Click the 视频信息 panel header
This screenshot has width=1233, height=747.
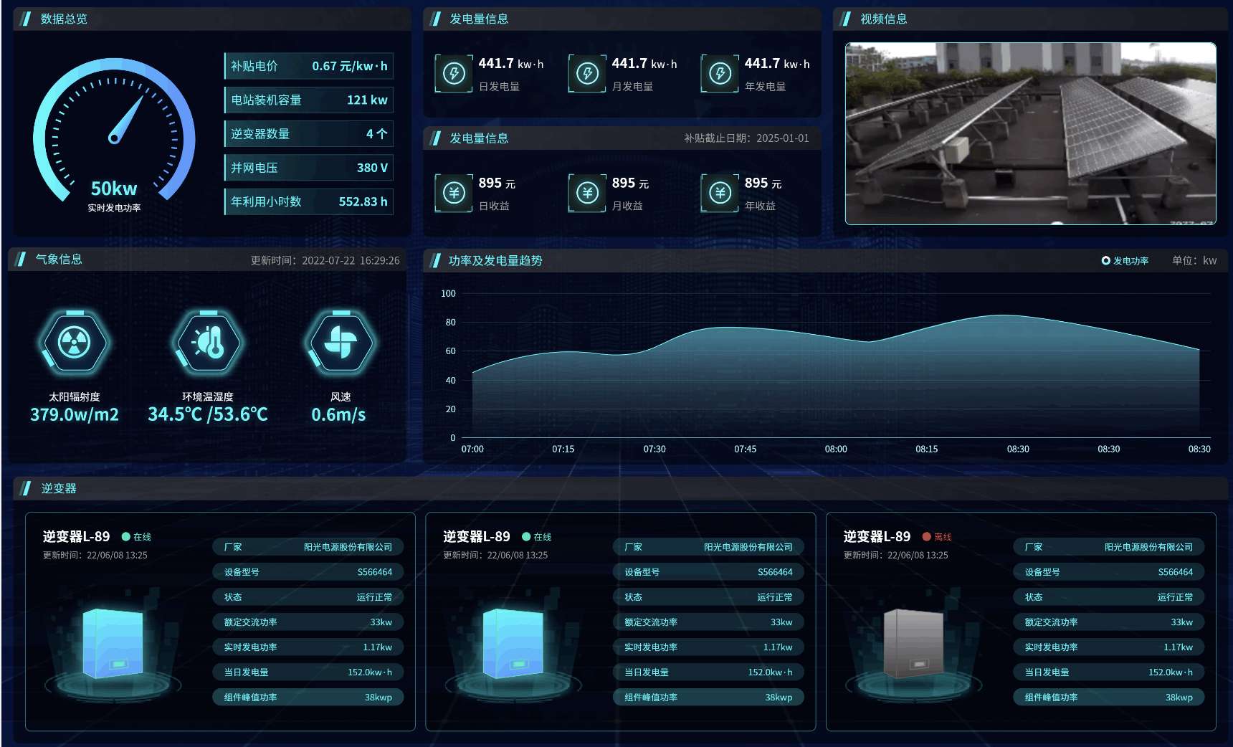[1031, 19]
